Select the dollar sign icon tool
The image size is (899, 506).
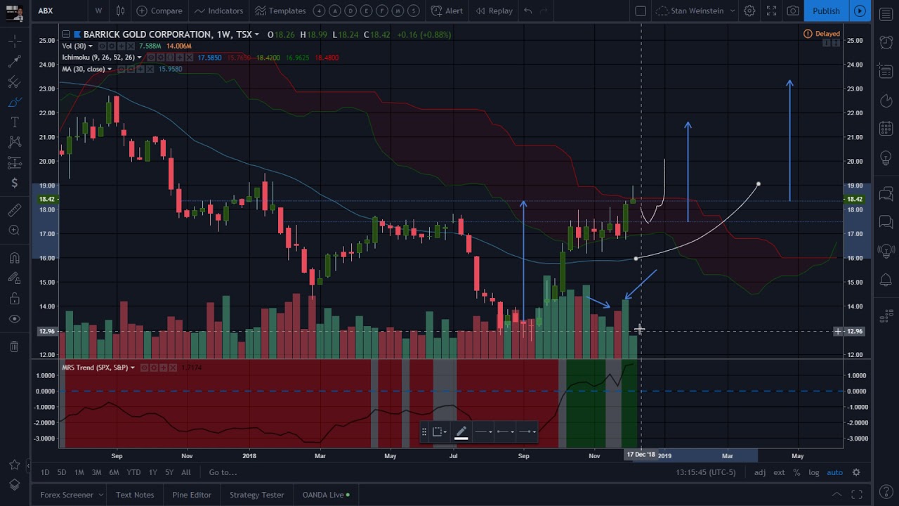[x=14, y=183]
